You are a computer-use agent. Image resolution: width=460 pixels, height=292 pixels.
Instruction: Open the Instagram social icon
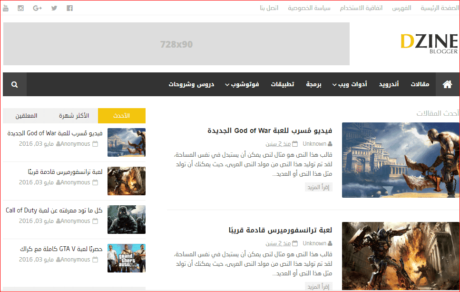(x=20, y=8)
